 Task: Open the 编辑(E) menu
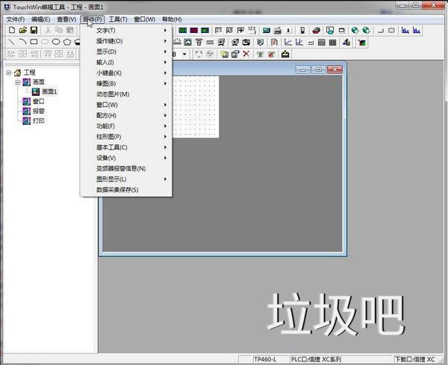coord(40,19)
